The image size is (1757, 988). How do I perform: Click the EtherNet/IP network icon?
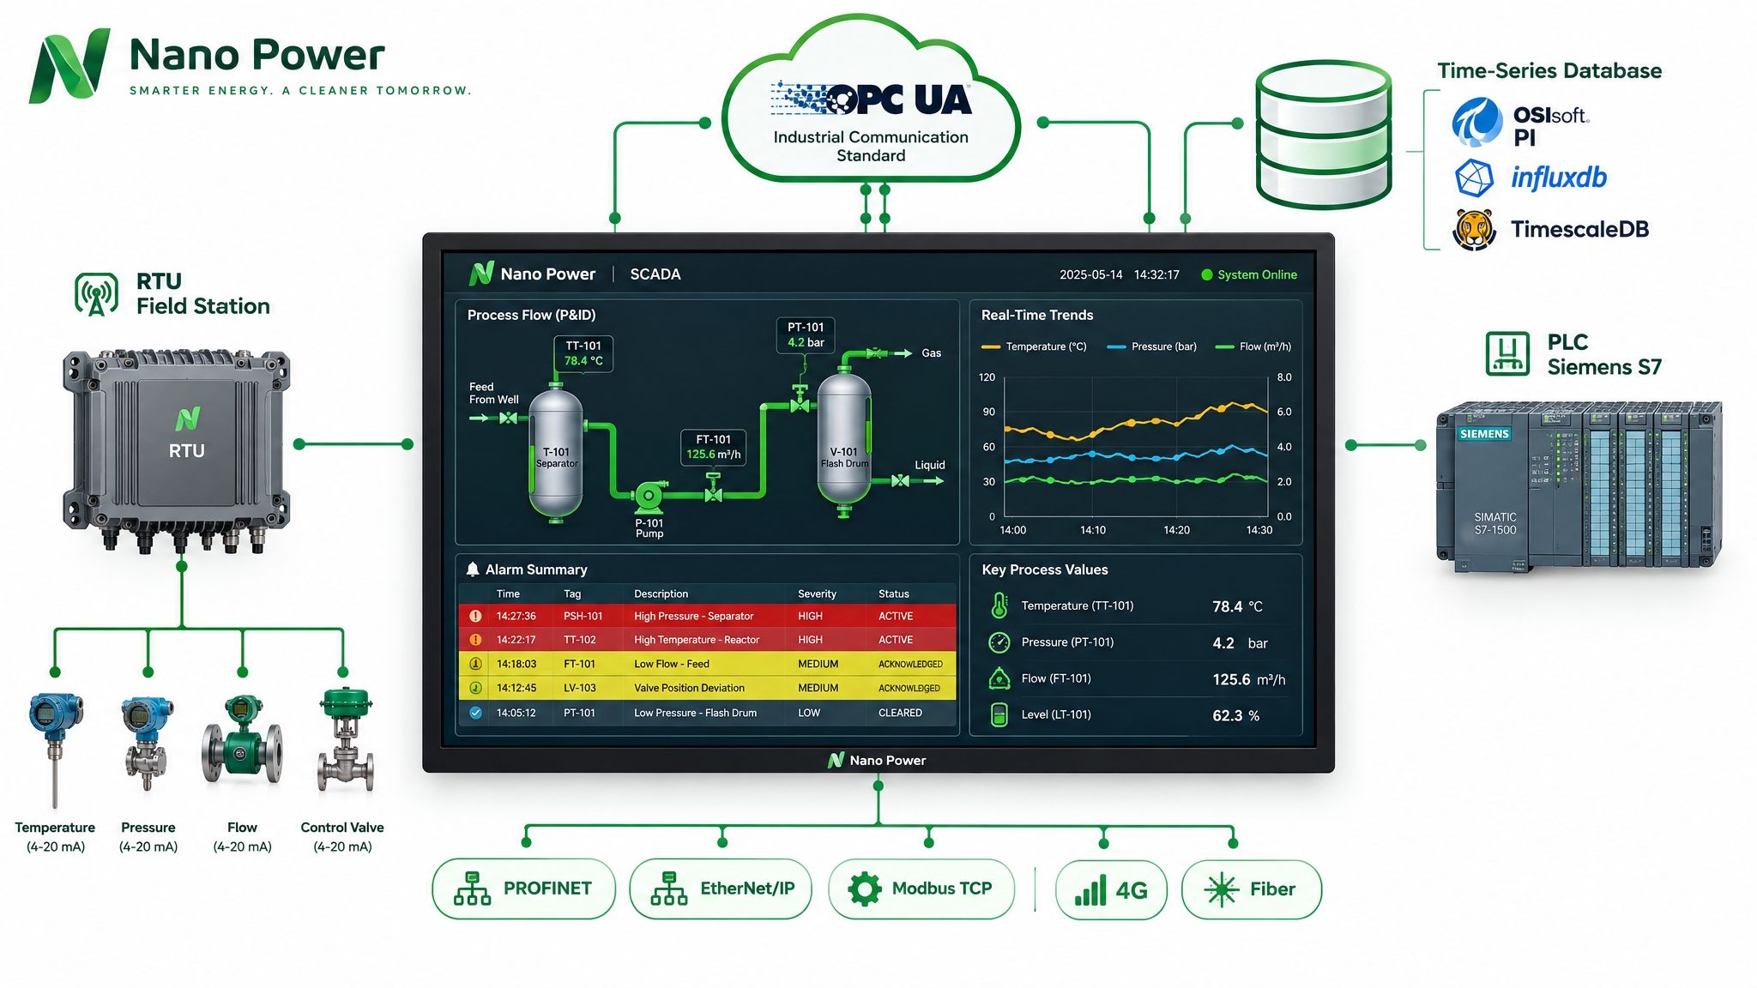click(669, 889)
